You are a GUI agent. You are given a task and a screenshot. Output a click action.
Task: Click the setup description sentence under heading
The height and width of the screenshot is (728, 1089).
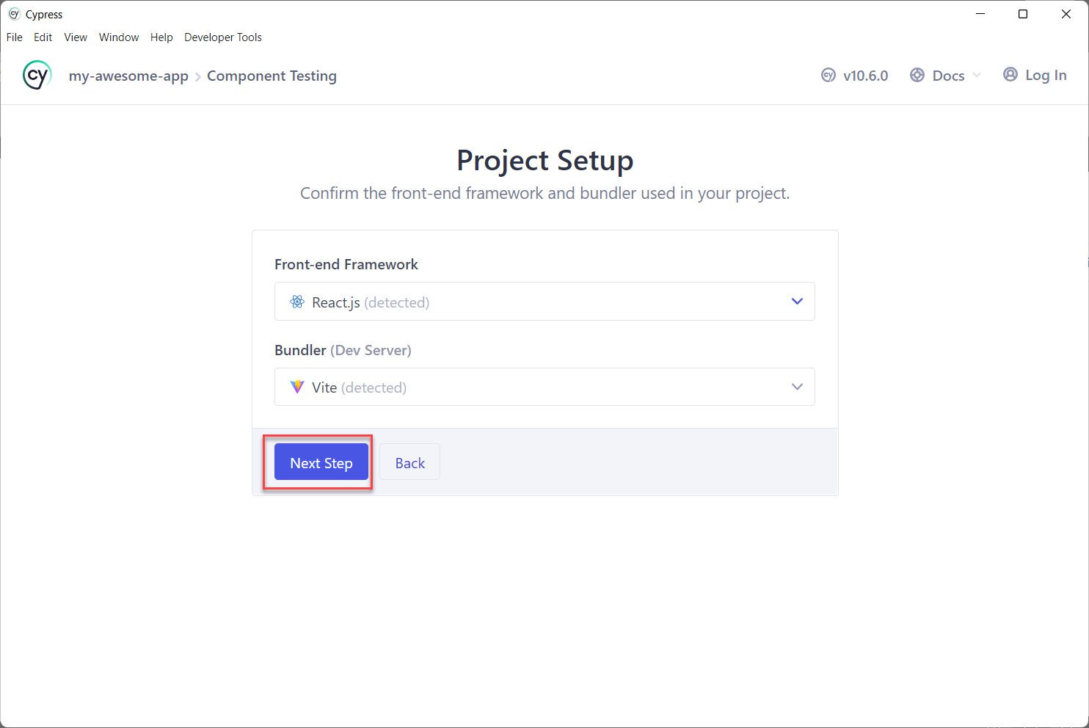545,193
